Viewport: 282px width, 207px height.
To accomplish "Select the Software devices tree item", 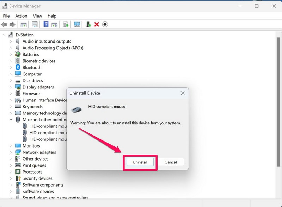I will [x=38, y=192].
